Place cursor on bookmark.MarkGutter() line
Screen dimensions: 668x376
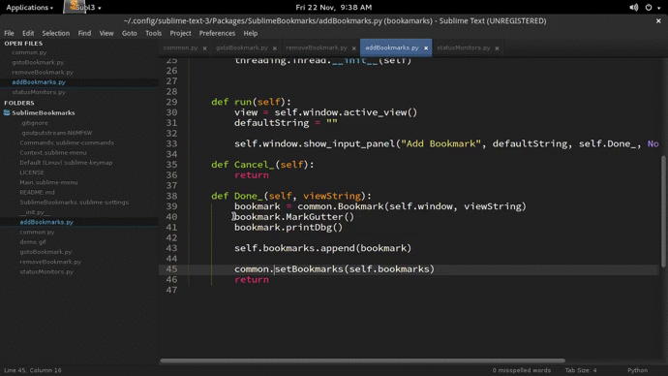click(x=294, y=217)
